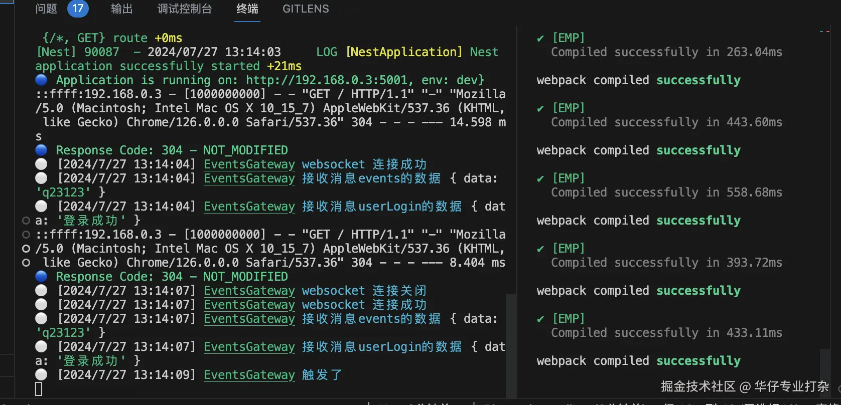Click the blue circle beside Application is running on

[x=41, y=80]
